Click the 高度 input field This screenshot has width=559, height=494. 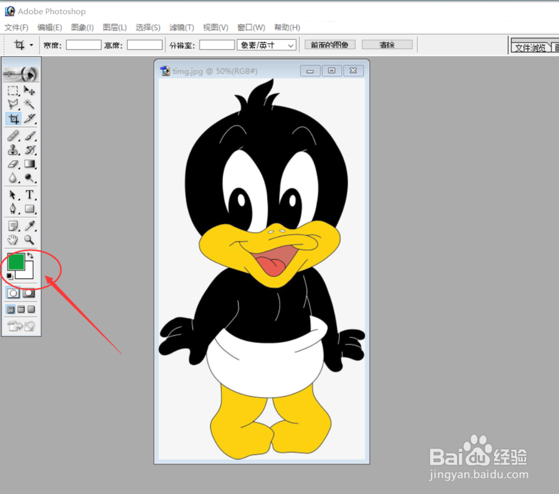[145, 45]
